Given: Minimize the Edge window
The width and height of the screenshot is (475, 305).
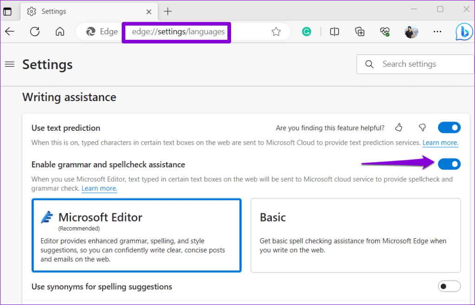Looking at the screenshot, I should [414, 9].
